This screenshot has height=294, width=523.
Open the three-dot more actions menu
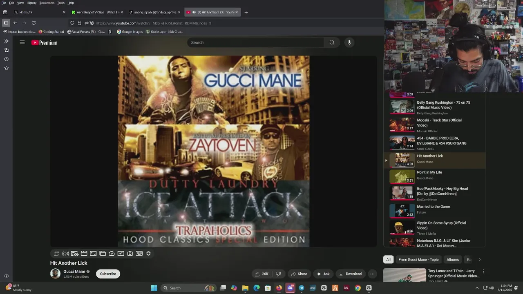[372, 274]
